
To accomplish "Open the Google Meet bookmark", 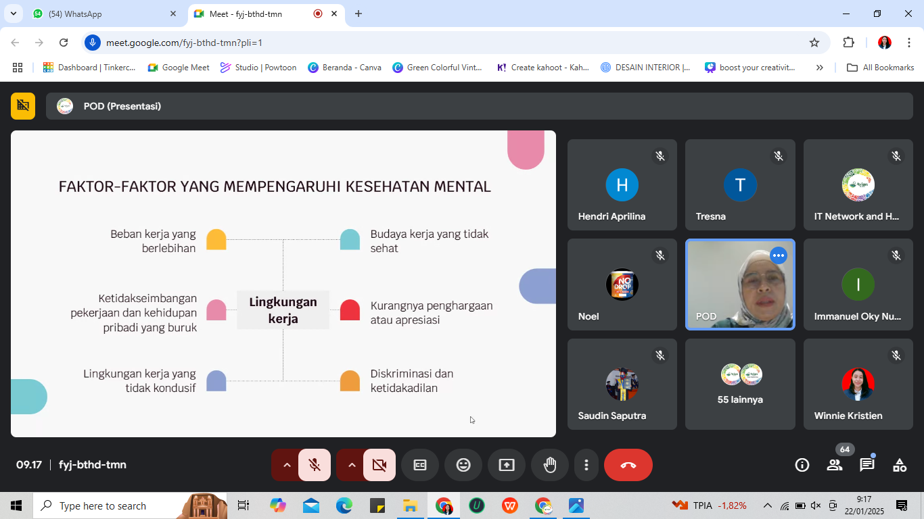I will pos(179,68).
